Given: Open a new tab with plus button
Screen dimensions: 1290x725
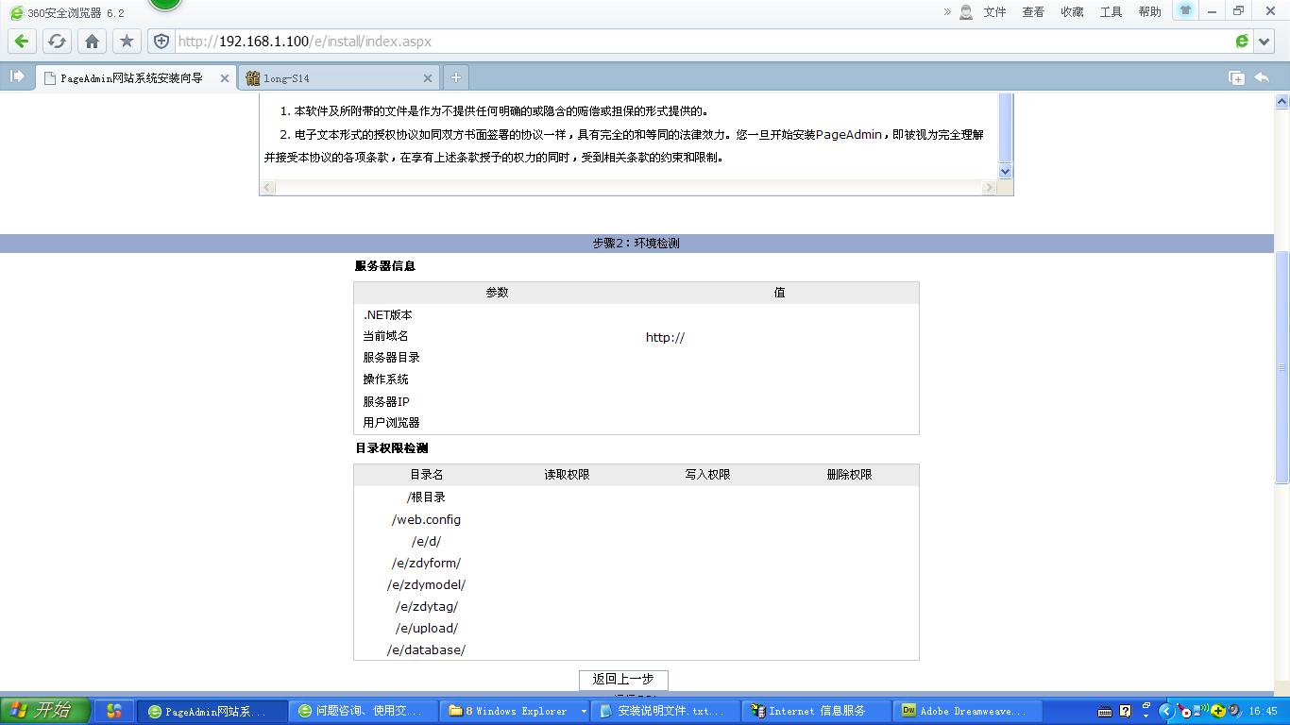Looking at the screenshot, I should (455, 77).
